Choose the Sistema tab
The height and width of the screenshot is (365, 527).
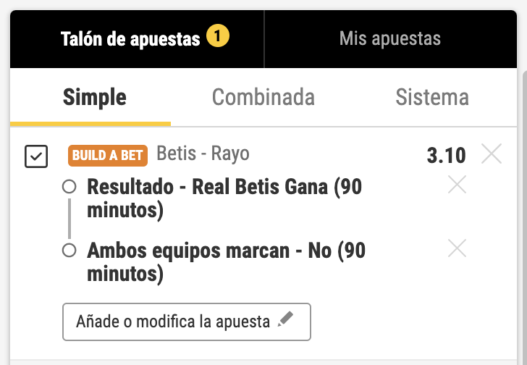[431, 97]
